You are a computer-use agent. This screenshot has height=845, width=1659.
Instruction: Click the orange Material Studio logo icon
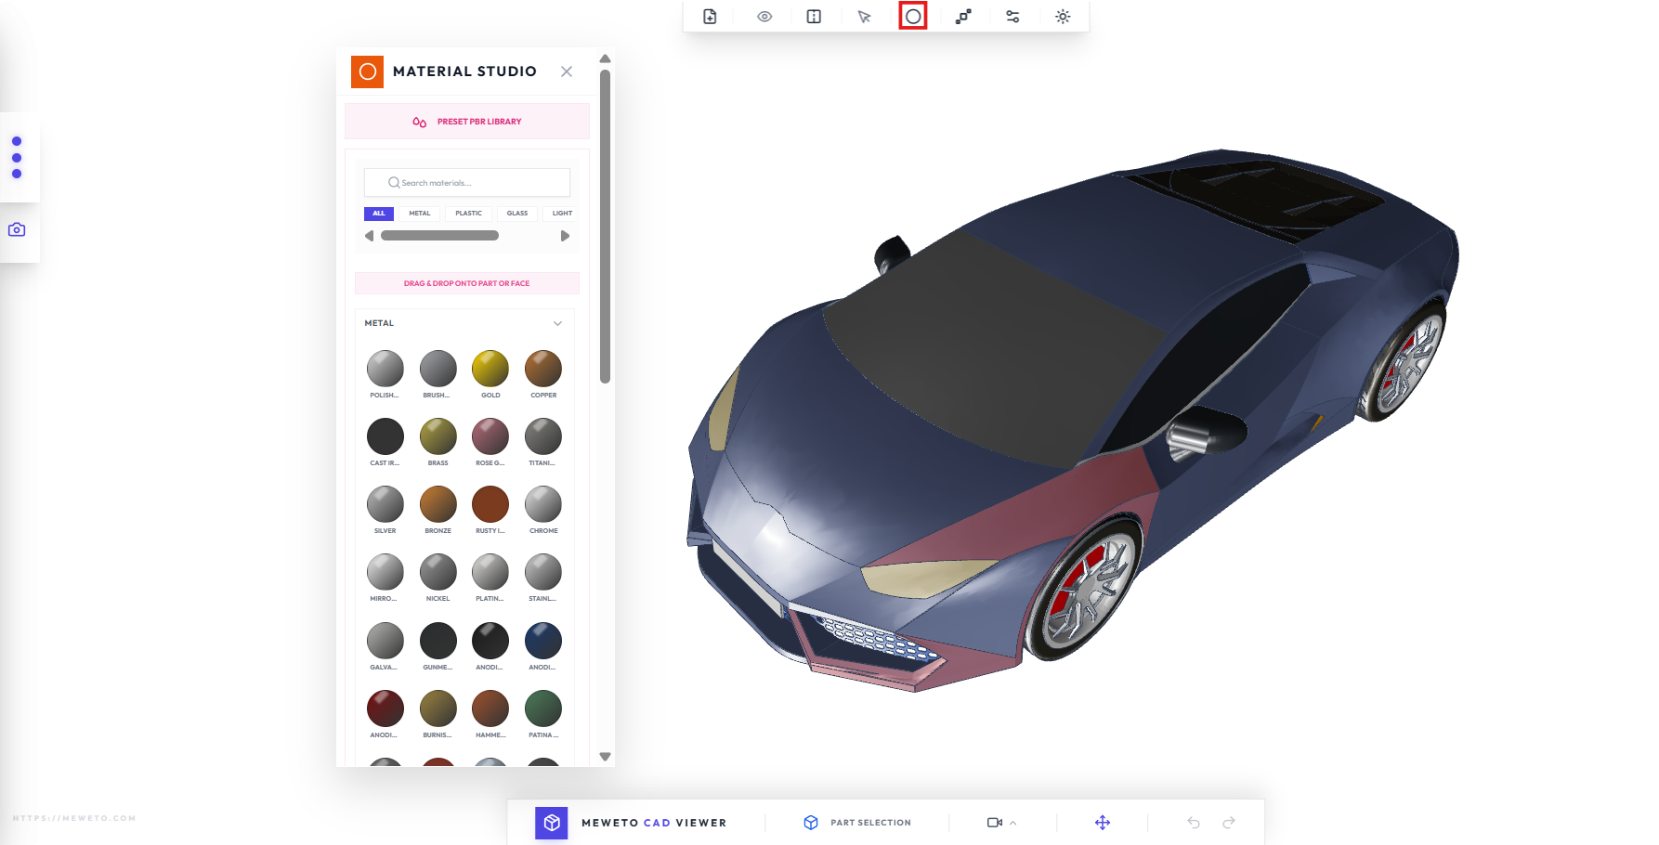[367, 71]
